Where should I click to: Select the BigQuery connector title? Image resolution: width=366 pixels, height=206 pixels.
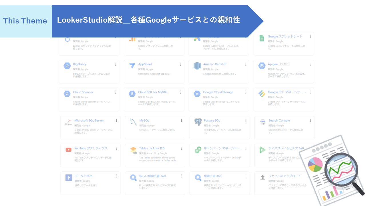(x=80, y=64)
